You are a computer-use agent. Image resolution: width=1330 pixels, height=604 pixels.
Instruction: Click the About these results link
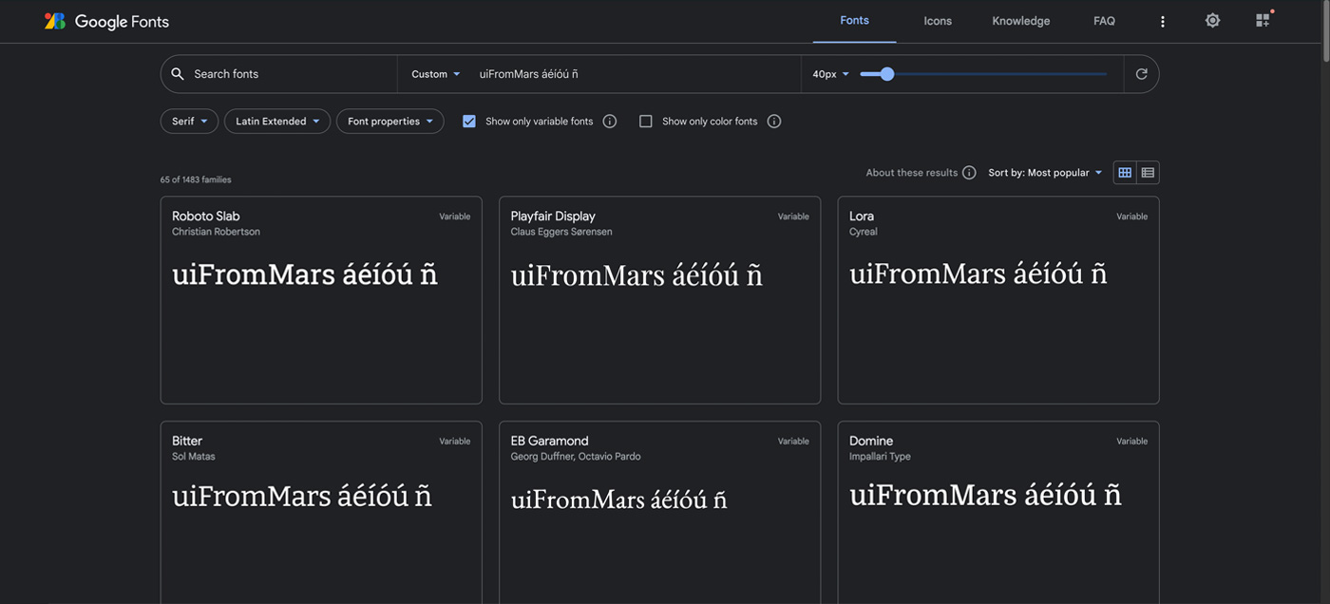911,173
